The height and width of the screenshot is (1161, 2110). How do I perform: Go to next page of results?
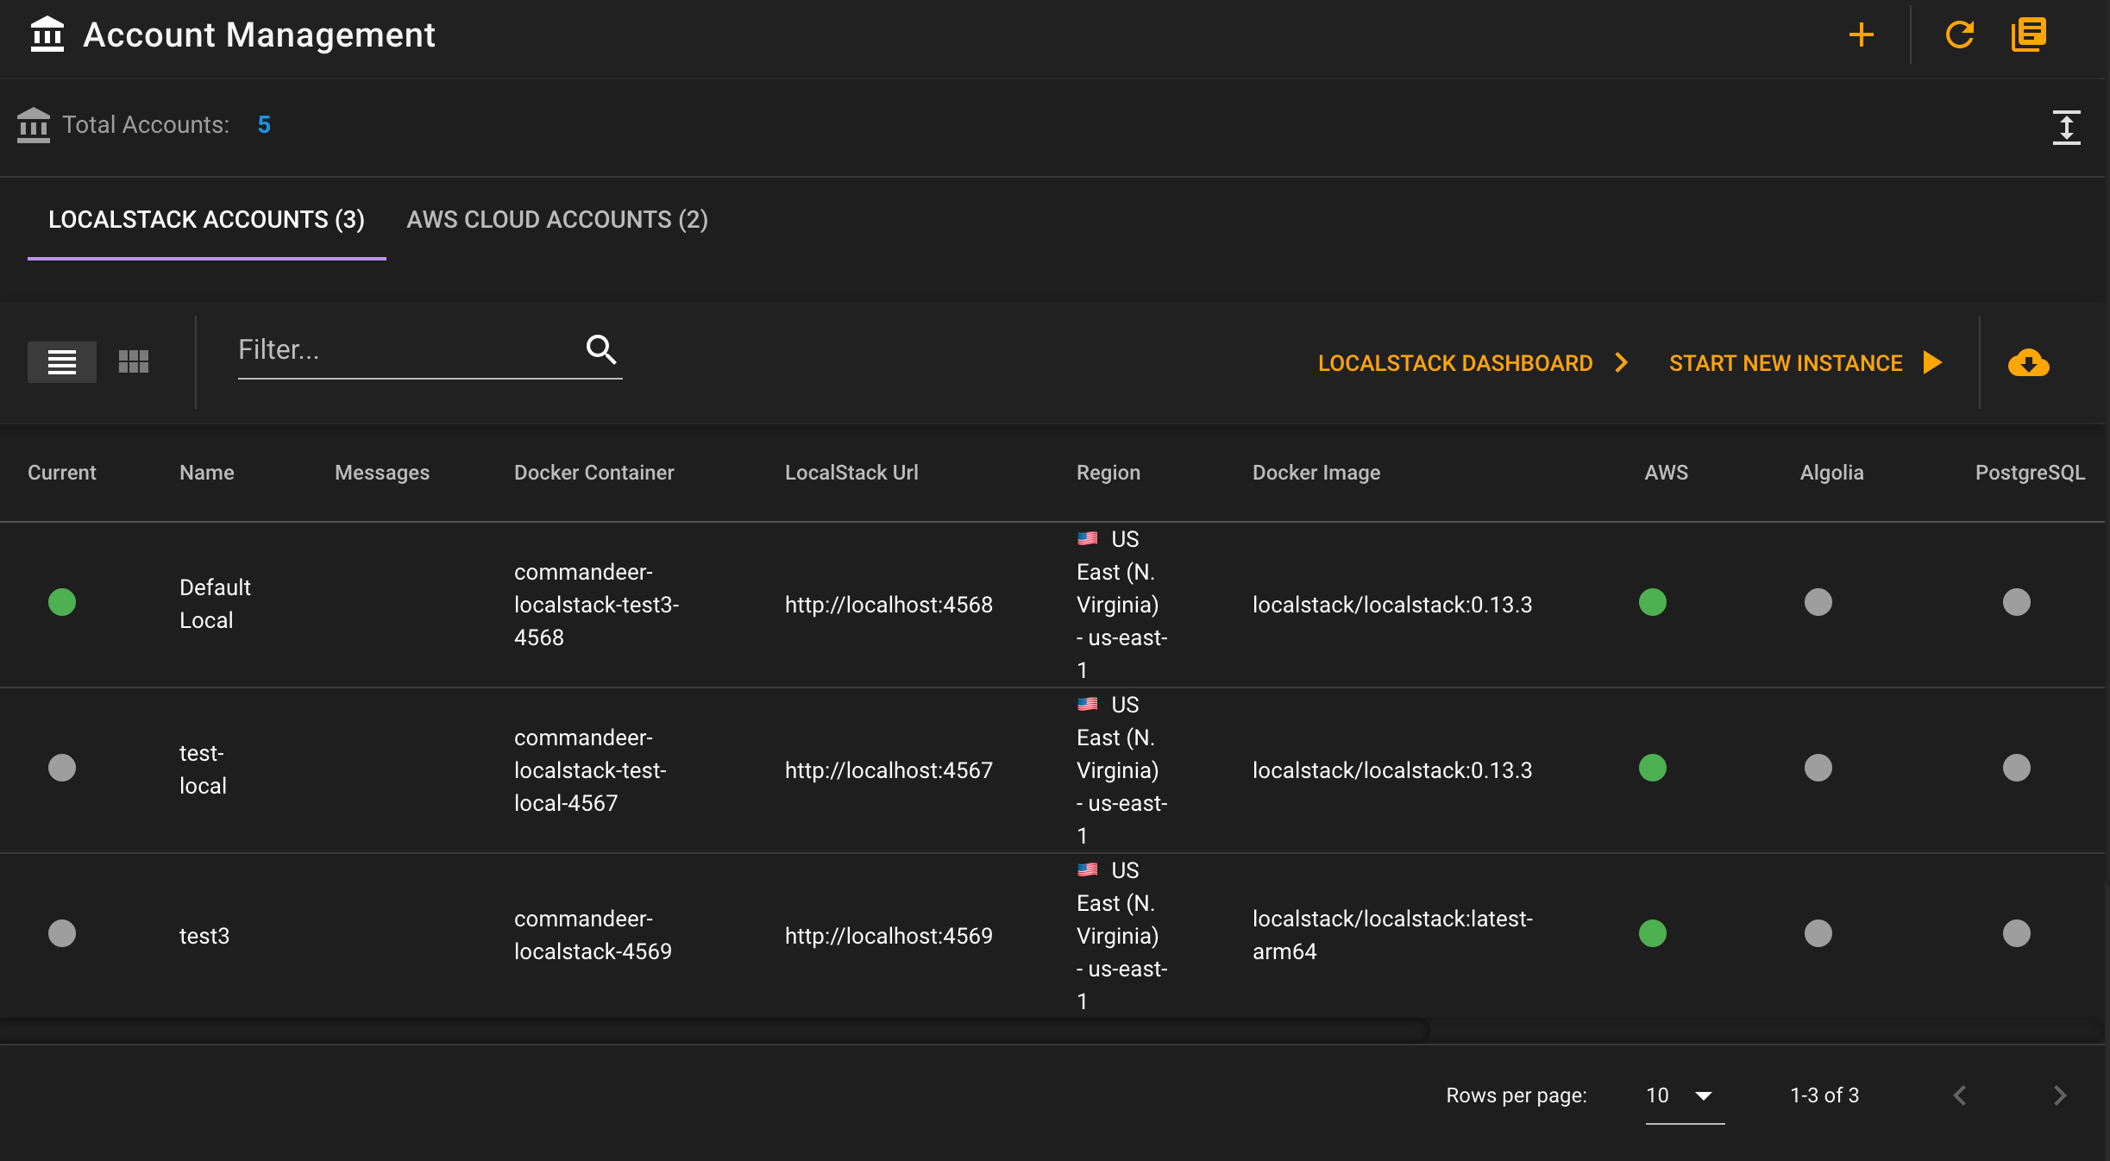[2060, 1095]
